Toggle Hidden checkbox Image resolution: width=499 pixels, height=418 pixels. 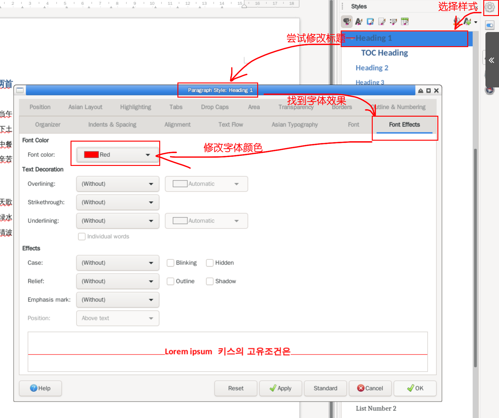pyautogui.click(x=210, y=263)
